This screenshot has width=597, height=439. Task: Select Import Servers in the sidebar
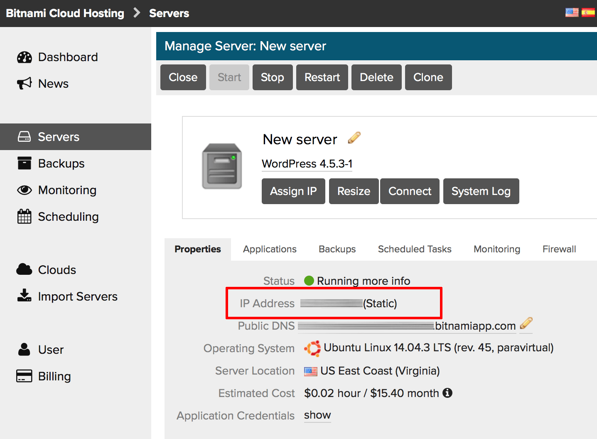[x=76, y=296]
